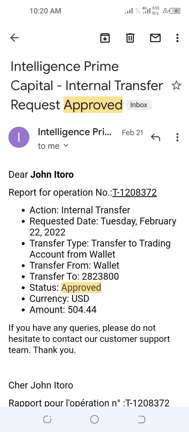Tap the sender name Intelligence Pri...

coord(75,132)
